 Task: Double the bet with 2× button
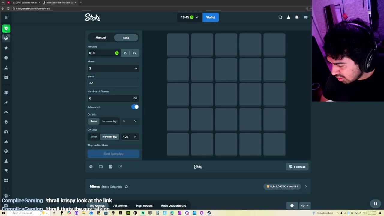(134, 53)
